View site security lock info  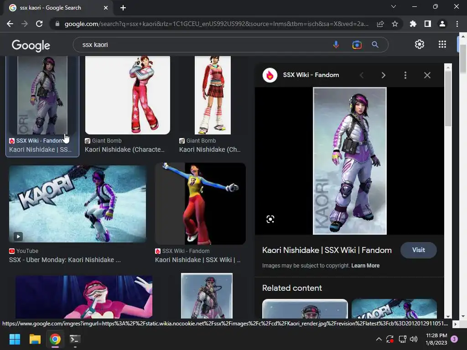57,24
